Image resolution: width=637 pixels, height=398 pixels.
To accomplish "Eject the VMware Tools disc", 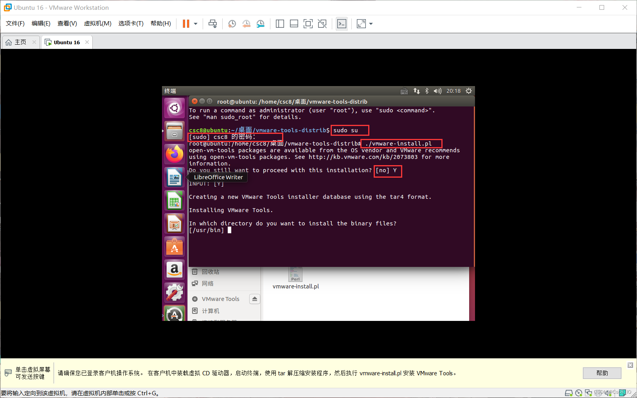I will point(255,299).
